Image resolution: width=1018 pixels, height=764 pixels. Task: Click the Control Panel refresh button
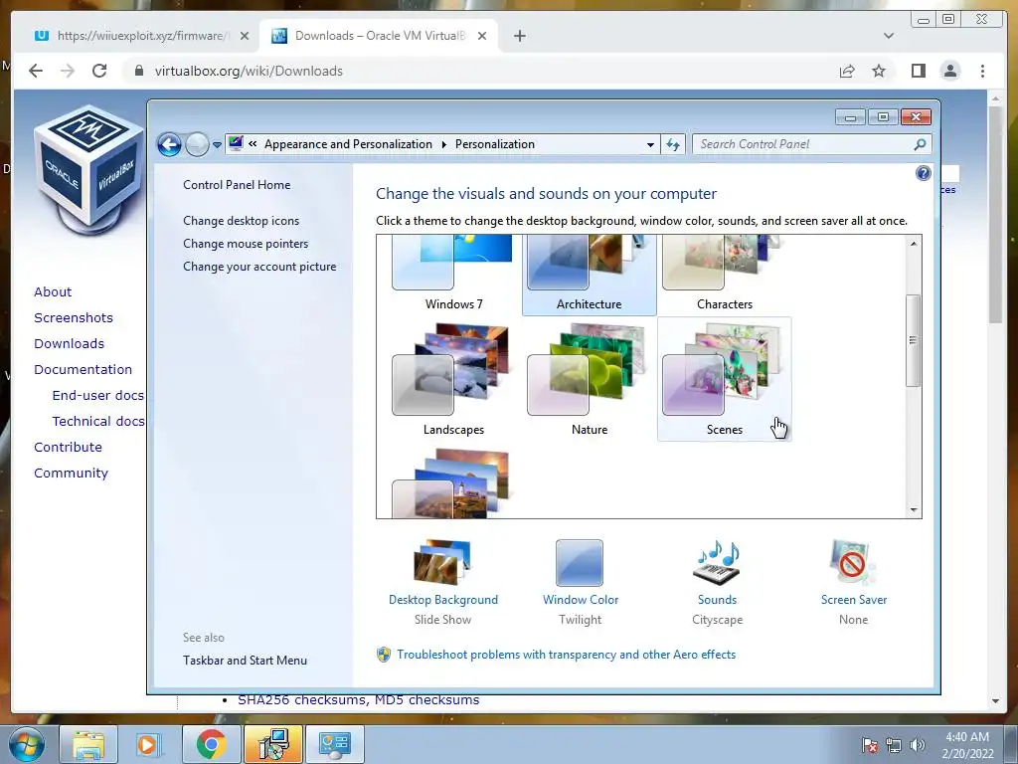[x=673, y=144]
